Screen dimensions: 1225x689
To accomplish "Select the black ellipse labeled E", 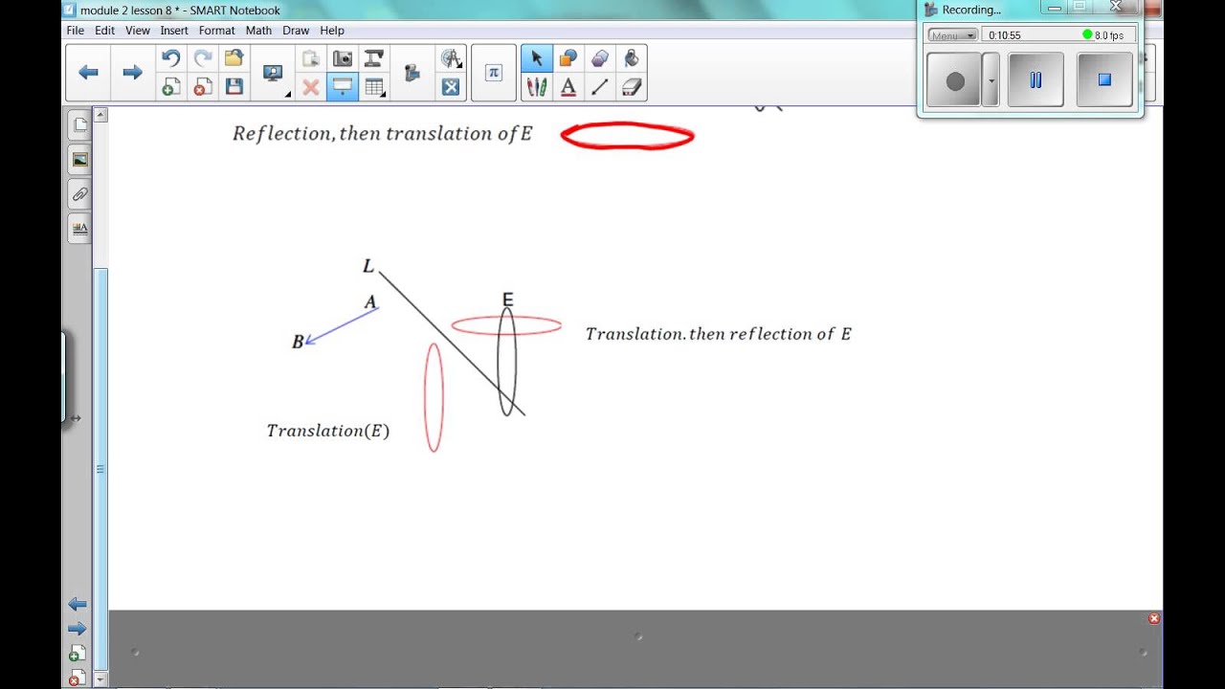I will [x=507, y=362].
